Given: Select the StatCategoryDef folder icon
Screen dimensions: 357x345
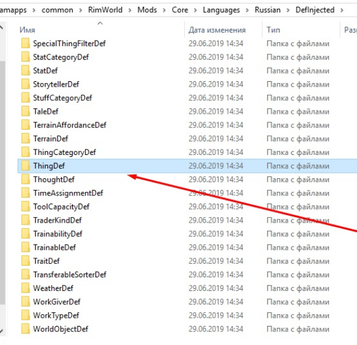Looking at the screenshot, I should click(25, 57).
